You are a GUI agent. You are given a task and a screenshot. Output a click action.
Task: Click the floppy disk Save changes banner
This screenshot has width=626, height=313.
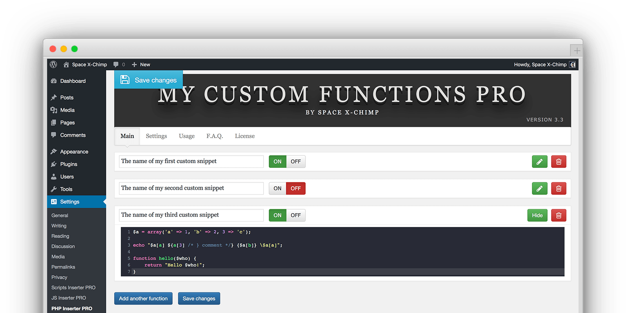coord(149,80)
